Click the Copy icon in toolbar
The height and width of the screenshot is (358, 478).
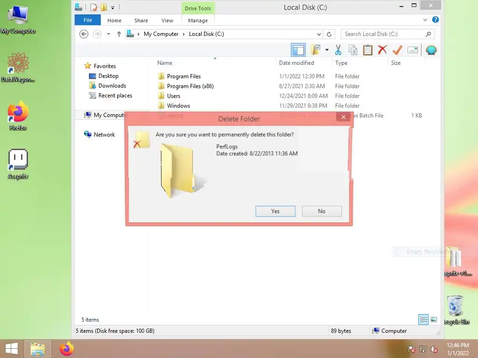[x=353, y=49]
